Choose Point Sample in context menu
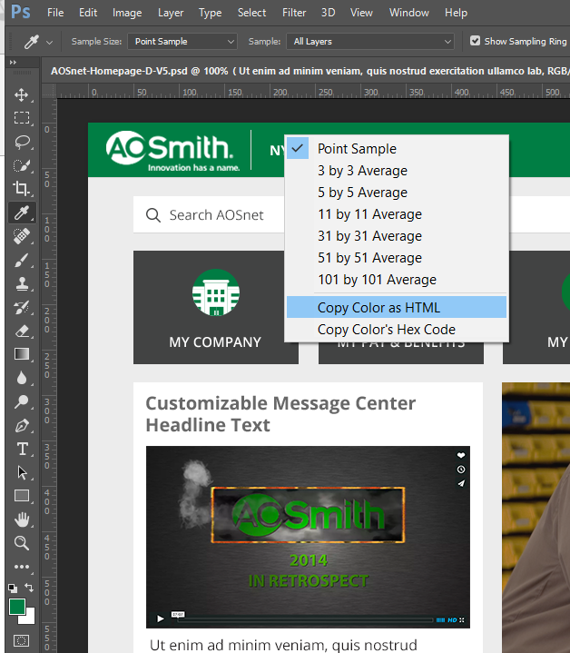 pos(397,149)
